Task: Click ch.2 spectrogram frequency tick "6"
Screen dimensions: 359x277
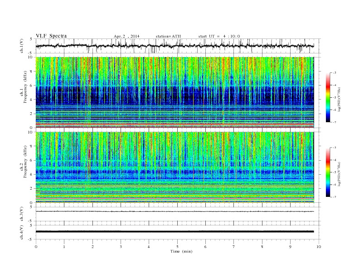Action: tap(32, 160)
